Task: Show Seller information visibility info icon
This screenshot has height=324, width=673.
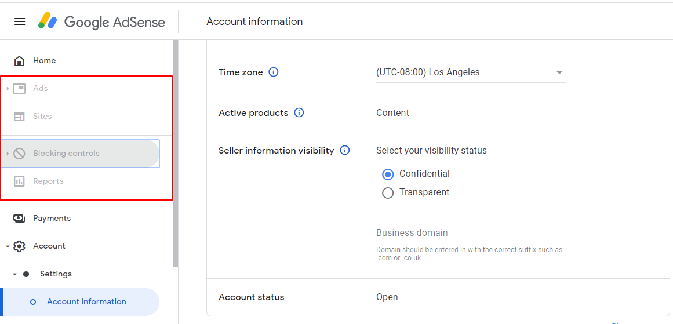Action: tap(345, 151)
